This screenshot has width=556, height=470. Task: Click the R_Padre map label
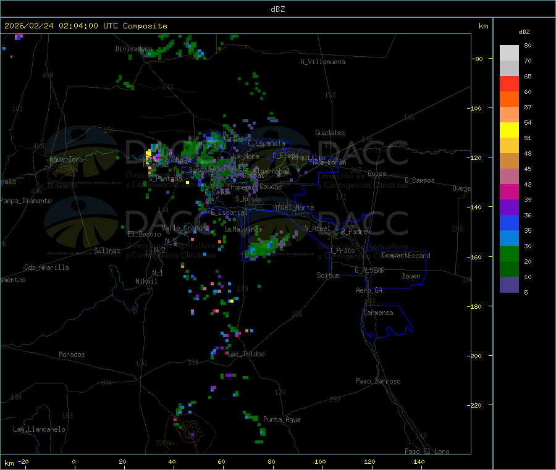pos(354,232)
